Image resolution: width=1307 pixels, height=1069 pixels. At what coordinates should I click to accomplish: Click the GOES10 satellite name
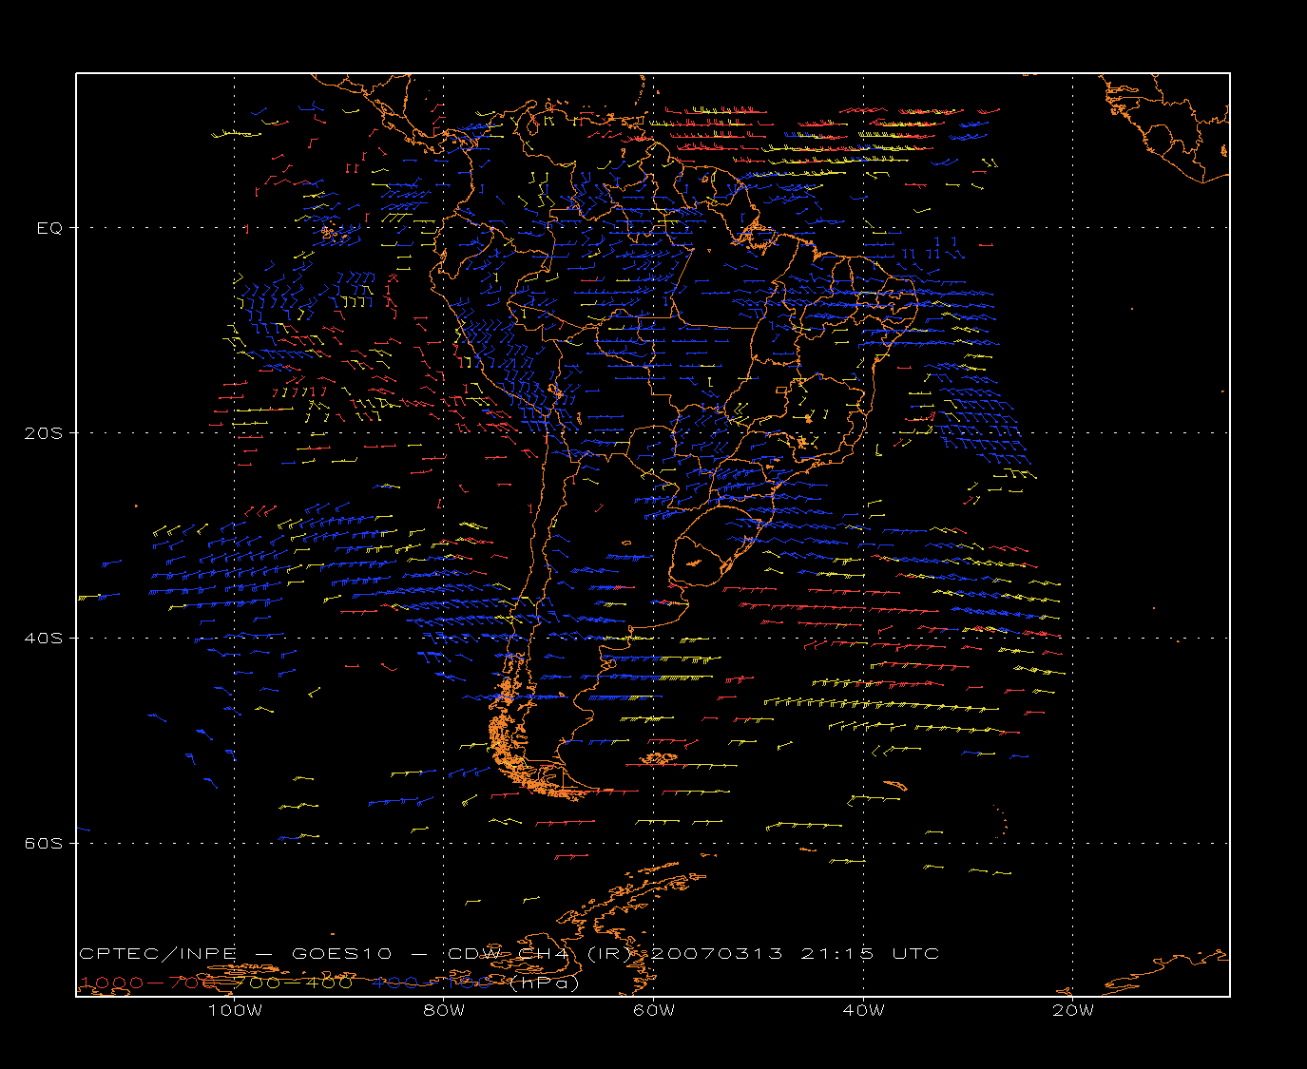(339, 953)
